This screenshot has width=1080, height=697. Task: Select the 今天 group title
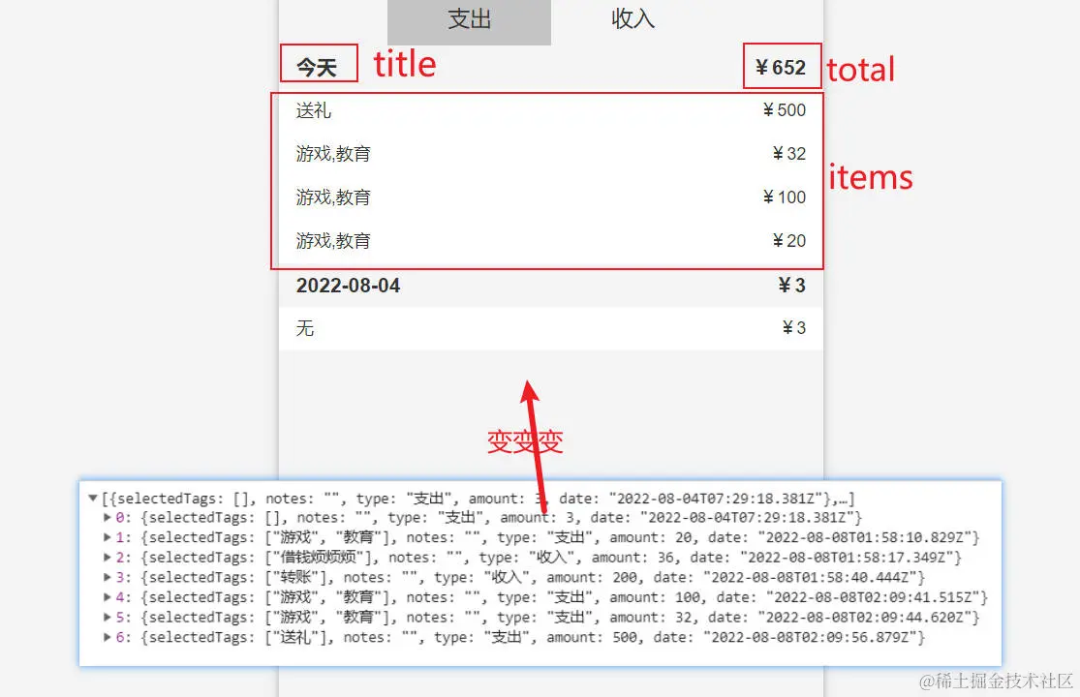316,68
